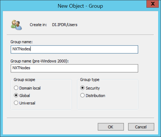Click the Domain local label text
This screenshot has width=161, height=137.
point(30,88)
